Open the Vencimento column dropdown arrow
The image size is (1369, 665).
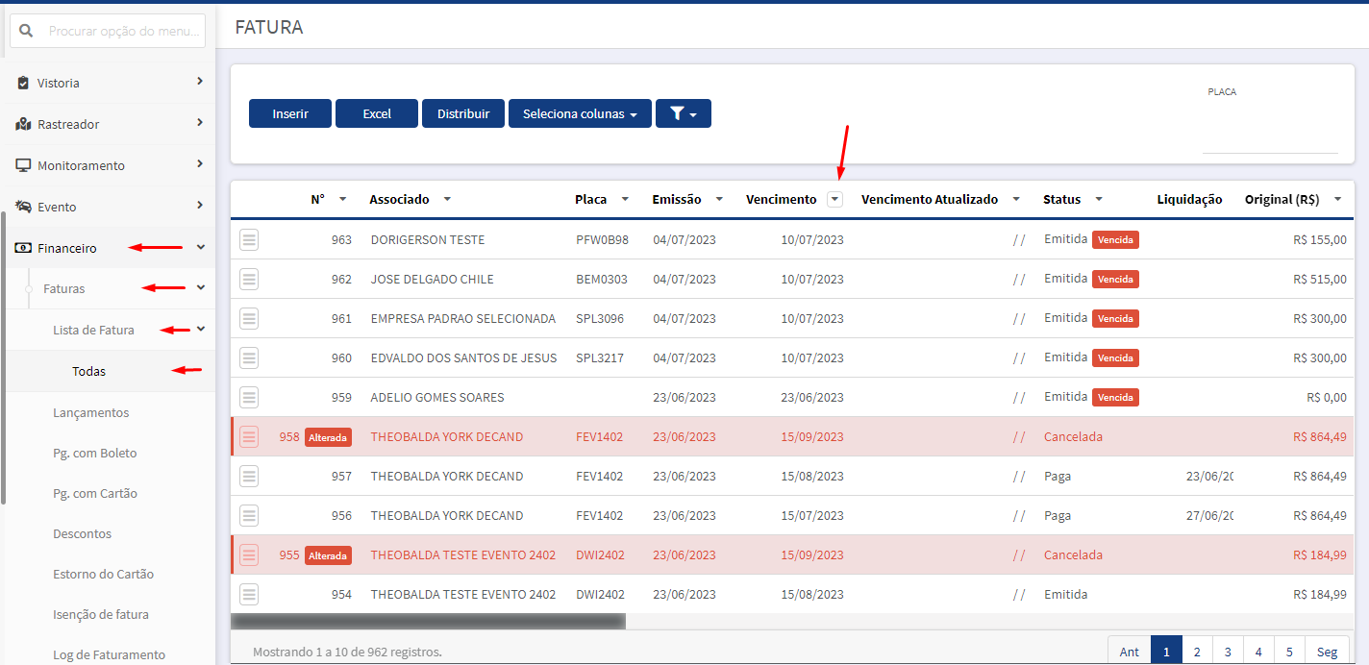(834, 199)
